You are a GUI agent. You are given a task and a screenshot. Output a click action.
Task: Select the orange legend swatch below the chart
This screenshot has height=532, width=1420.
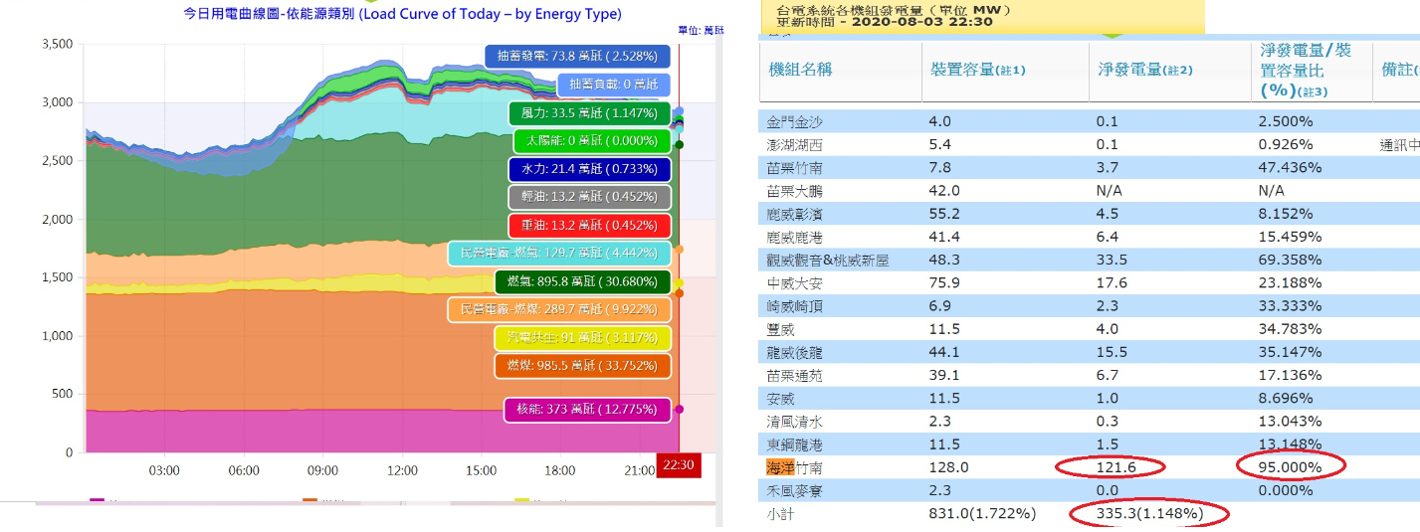pyautogui.click(x=309, y=501)
